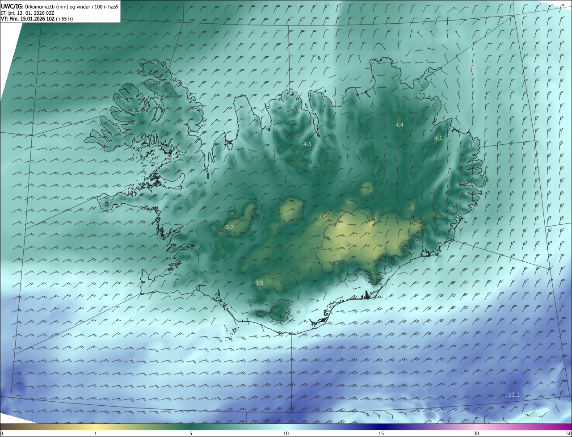Click the valid time line "VT: Fim. 15.01.2026 10Z (+55 h)"
Image resolution: width=572 pixels, height=437 pixels.
37,19
